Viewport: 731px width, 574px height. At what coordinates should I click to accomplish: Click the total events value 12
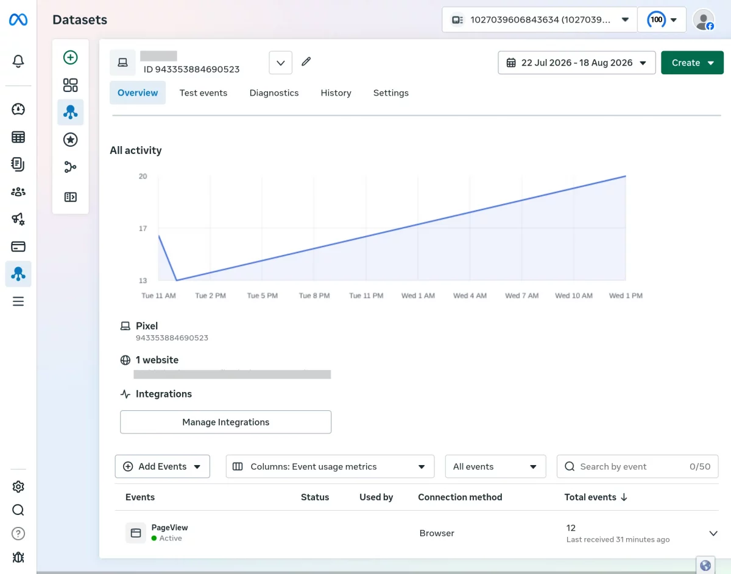pos(571,528)
